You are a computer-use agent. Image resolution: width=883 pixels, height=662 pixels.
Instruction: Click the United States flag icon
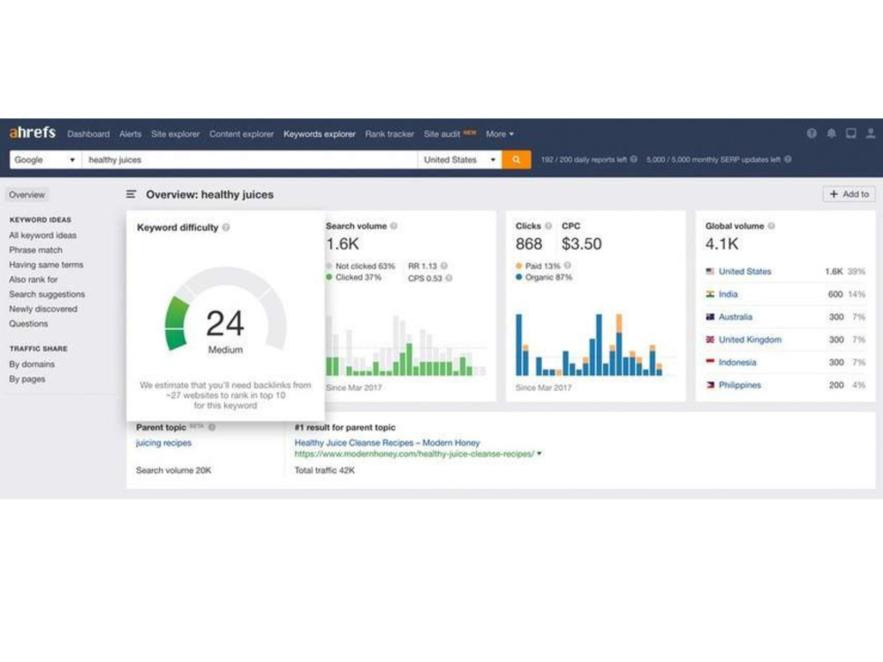tap(710, 271)
